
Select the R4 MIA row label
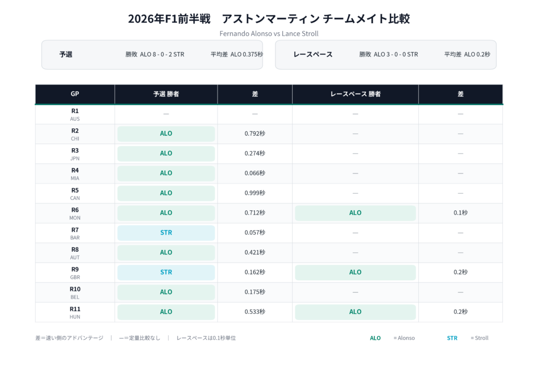[75, 174]
